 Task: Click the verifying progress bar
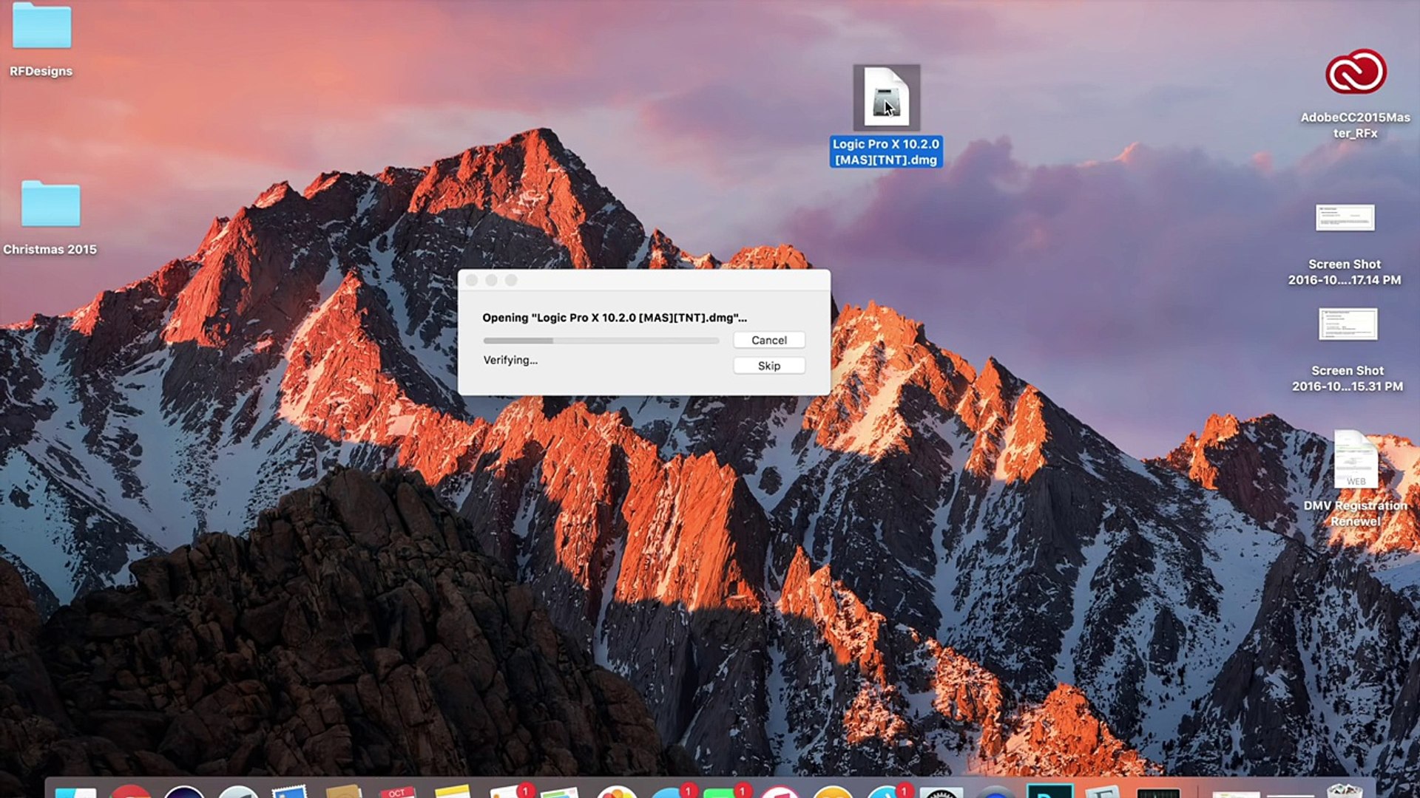click(x=601, y=341)
